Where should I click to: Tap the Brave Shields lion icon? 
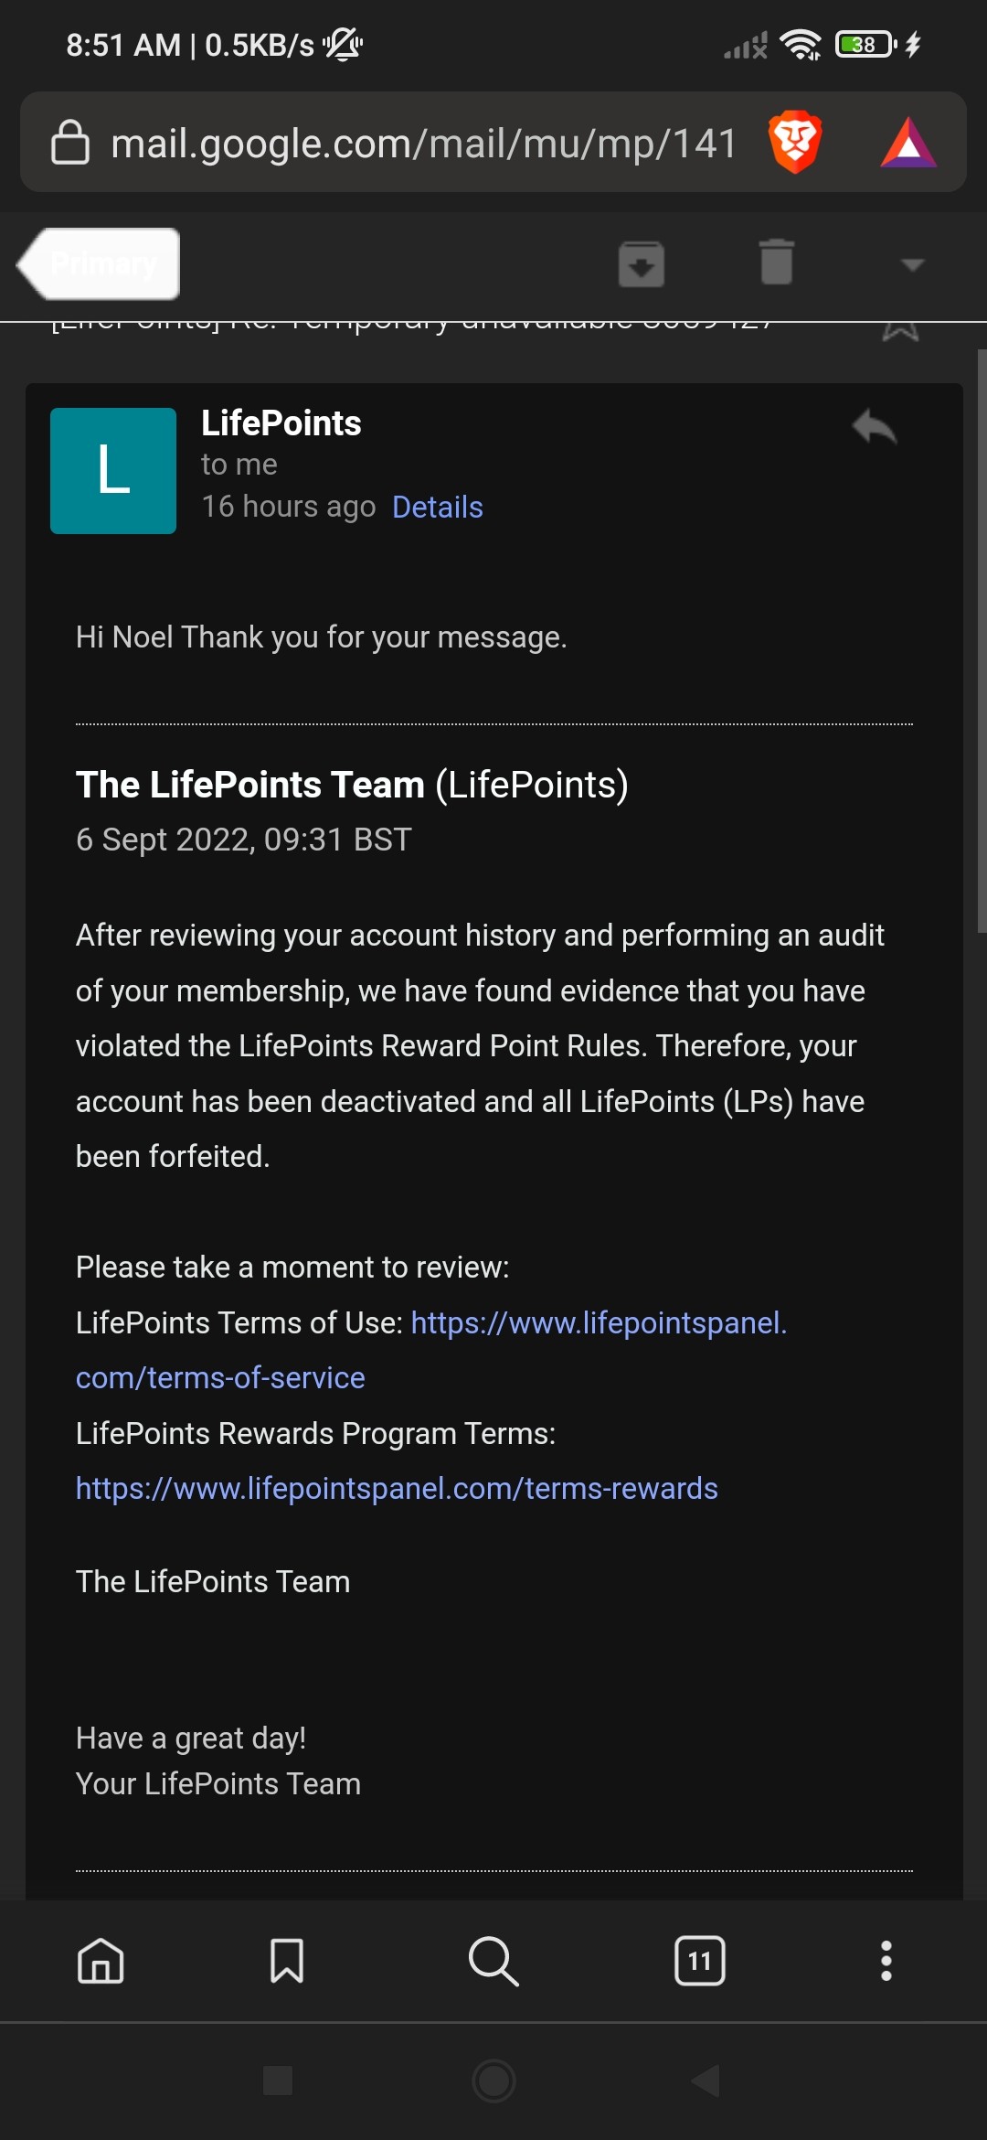[x=795, y=142]
